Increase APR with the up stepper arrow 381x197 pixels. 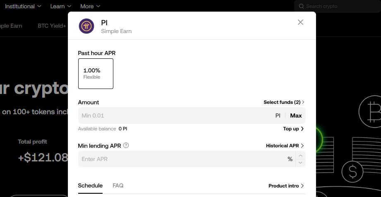coord(300,155)
